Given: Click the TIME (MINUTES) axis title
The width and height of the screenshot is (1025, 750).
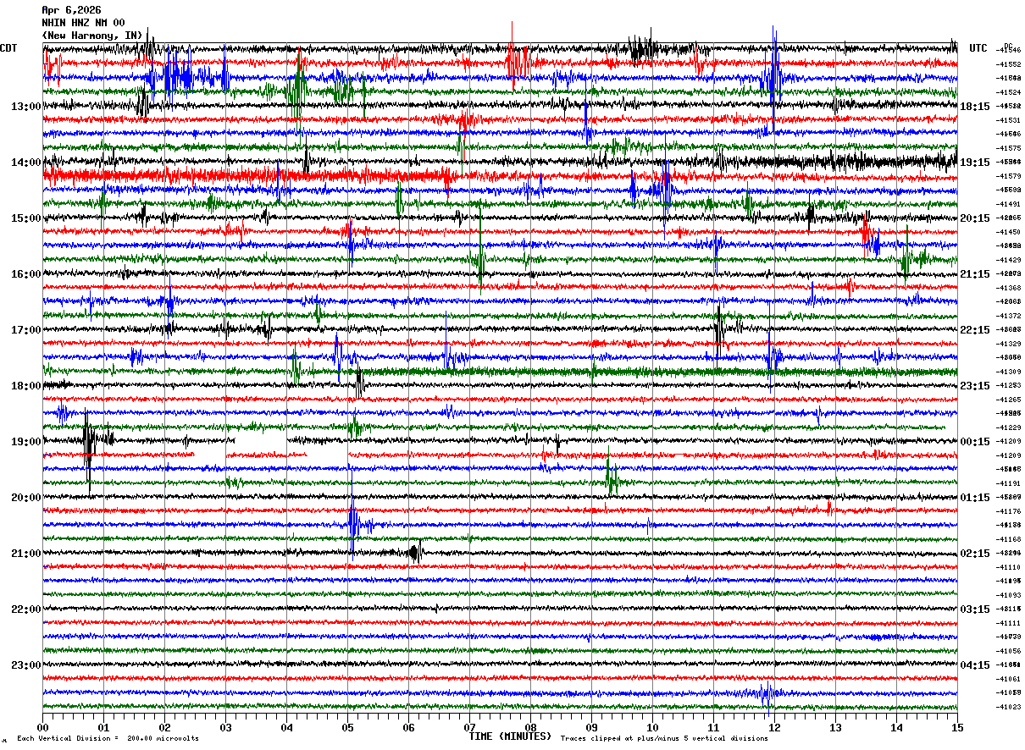Looking at the screenshot, I should pos(510,736).
